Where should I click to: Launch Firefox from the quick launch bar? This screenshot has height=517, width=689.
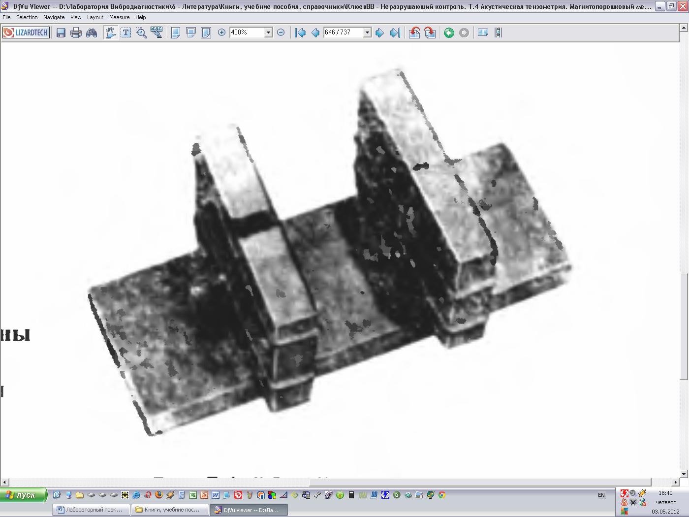159,495
